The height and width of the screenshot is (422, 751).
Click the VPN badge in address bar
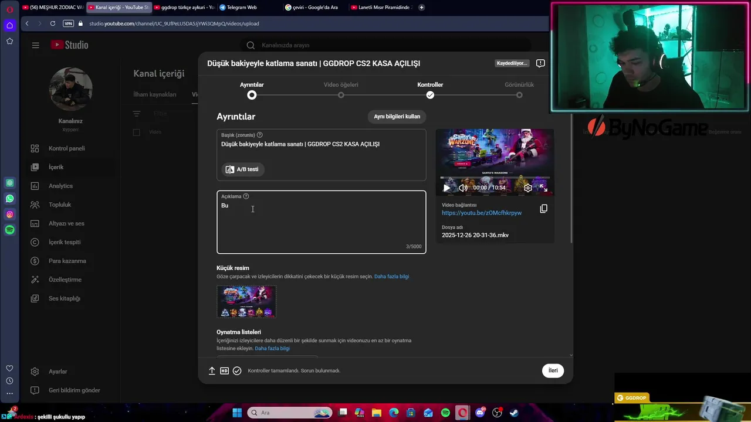[x=69, y=23]
